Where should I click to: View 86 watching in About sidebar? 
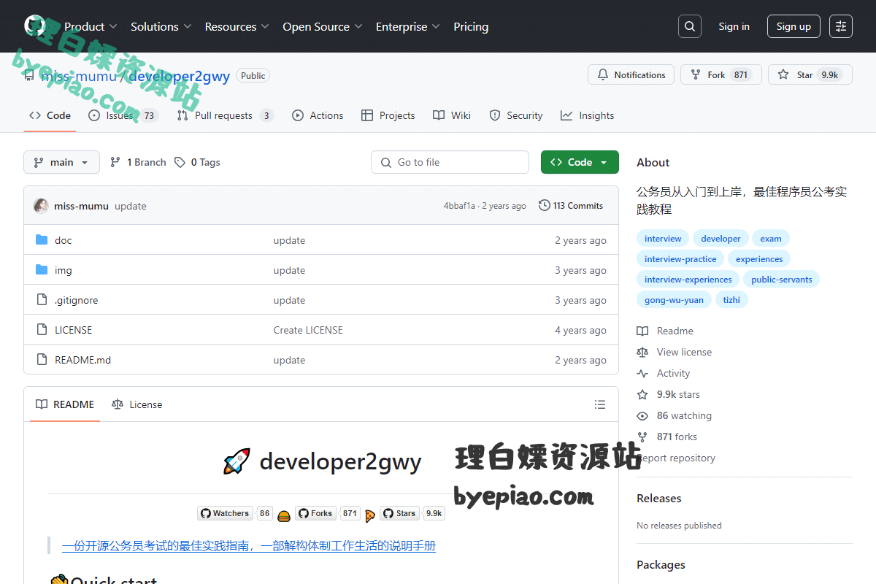pyautogui.click(x=674, y=415)
